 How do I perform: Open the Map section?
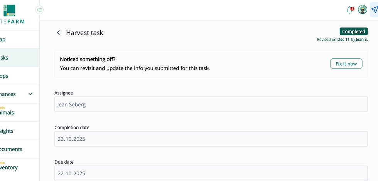[x=4, y=40]
